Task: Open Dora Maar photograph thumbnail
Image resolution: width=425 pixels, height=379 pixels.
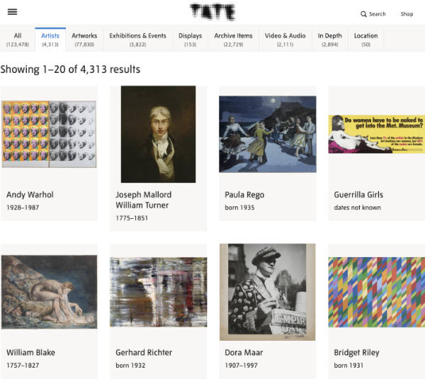Action: pyautogui.click(x=268, y=292)
